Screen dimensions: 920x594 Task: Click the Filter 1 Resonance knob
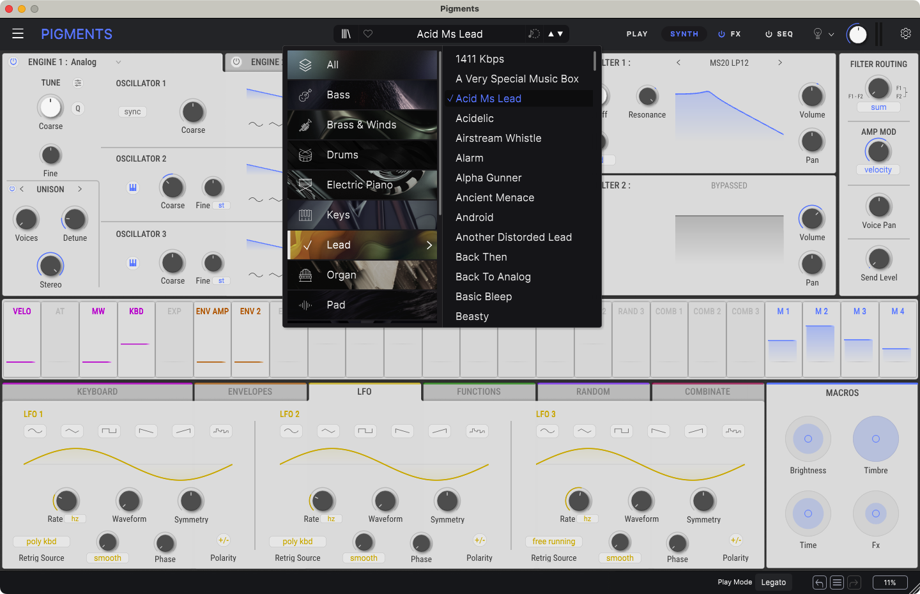pyautogui.click(x=647, y=96)
